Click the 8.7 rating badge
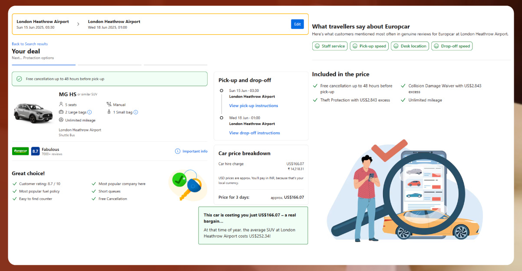 pos(35,151)
